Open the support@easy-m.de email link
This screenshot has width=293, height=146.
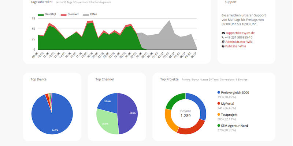pyautogui.click(x=240, y=33)
